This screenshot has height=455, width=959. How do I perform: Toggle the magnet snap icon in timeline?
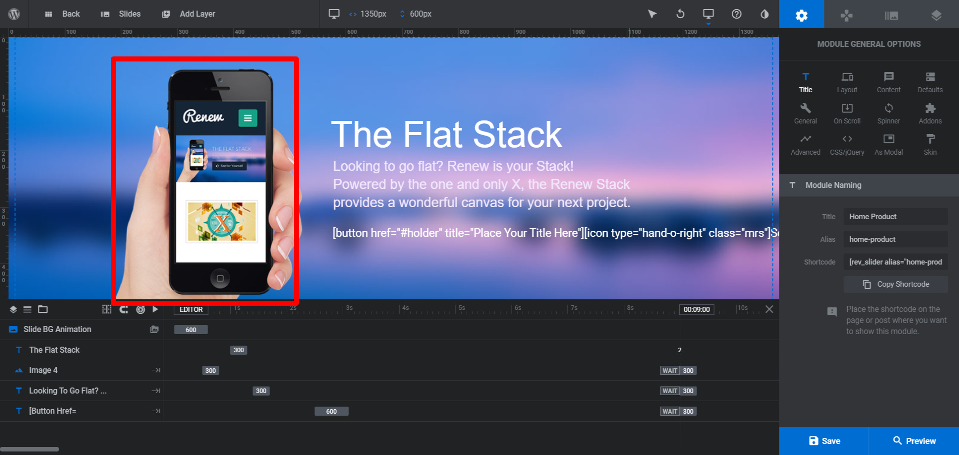point(123,309)
